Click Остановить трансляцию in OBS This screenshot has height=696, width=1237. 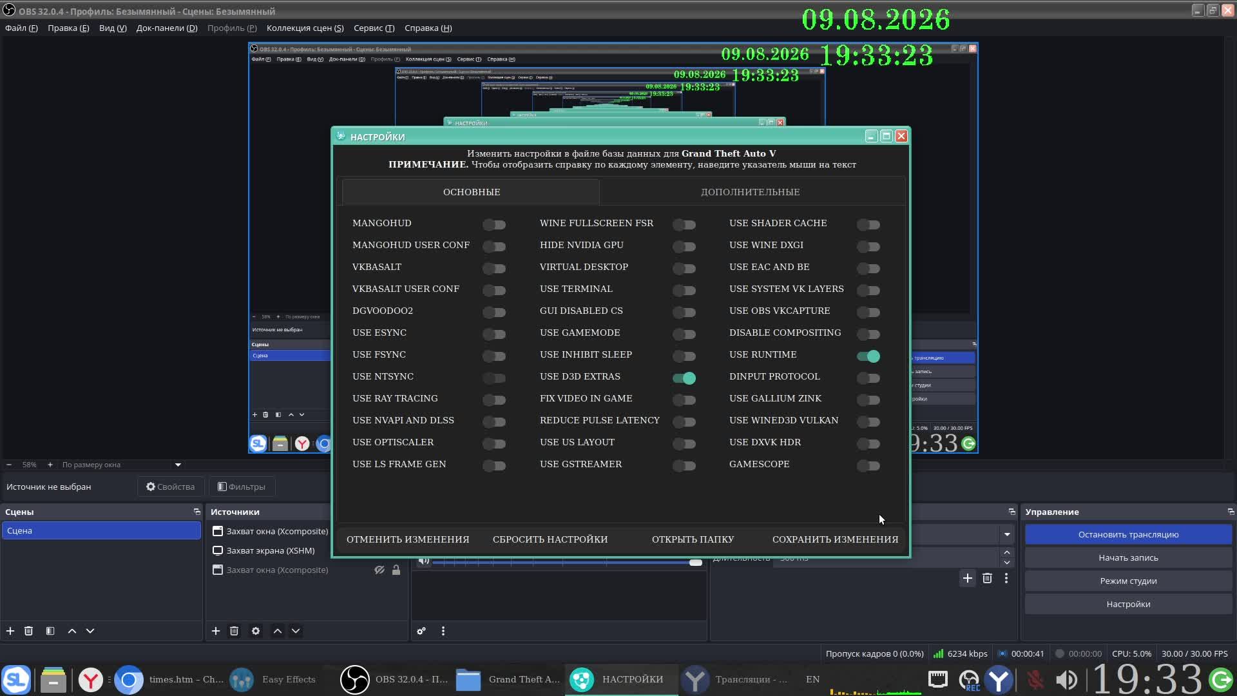[x=1128, y=534]
